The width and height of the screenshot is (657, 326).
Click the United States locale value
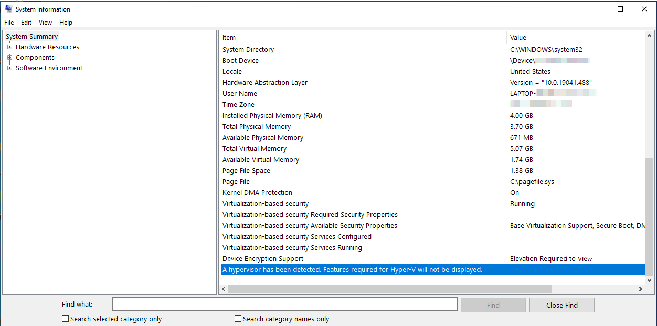pos(530,72)
